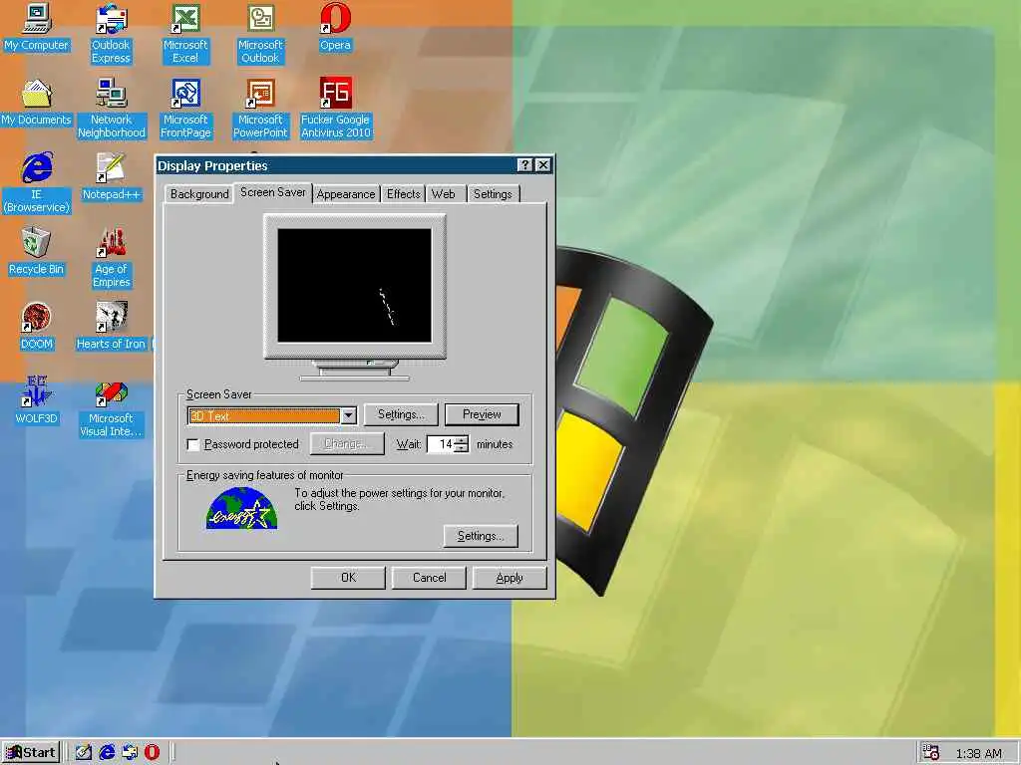The image size is (1021, 765).
Task: Switch to the Appearance tab
Action: pos(346,194)
